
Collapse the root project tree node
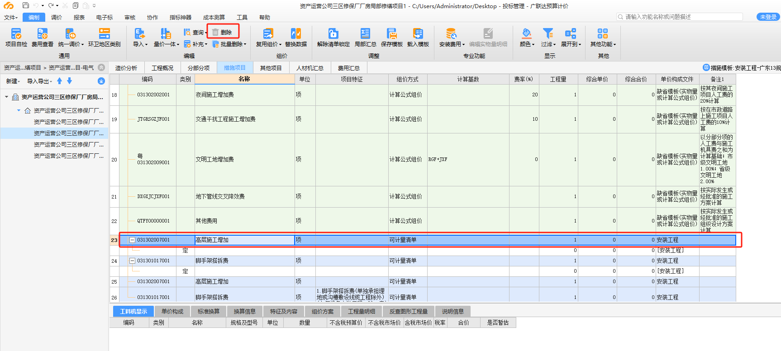coord(7,97)
